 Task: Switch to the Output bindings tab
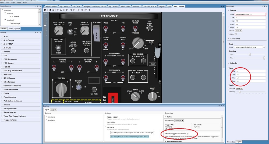coord(53,110)
